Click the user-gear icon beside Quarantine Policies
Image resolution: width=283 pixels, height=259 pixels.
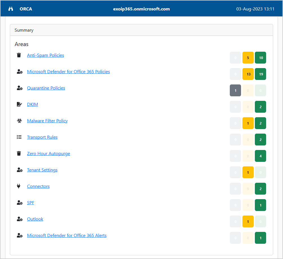point(19,88)
